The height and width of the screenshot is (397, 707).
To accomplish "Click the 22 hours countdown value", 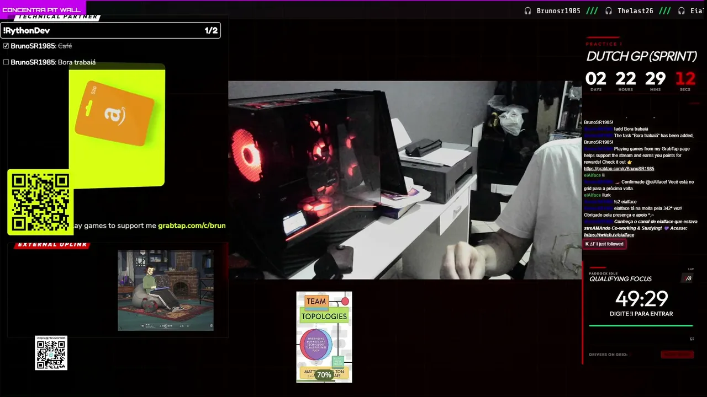I will click(626, 79).
